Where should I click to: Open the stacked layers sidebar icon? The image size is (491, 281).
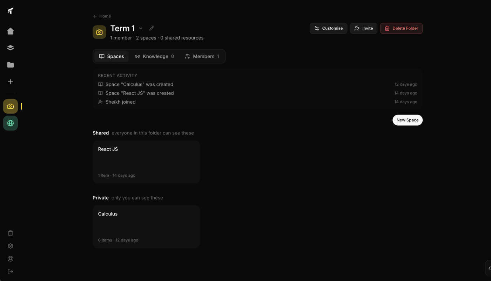(x=11, y=48)
